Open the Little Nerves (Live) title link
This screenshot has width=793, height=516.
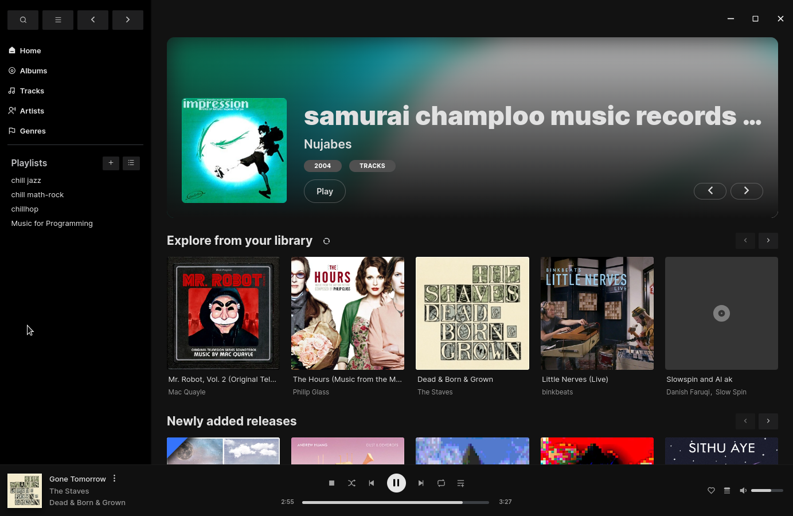(x=575, y=380)
